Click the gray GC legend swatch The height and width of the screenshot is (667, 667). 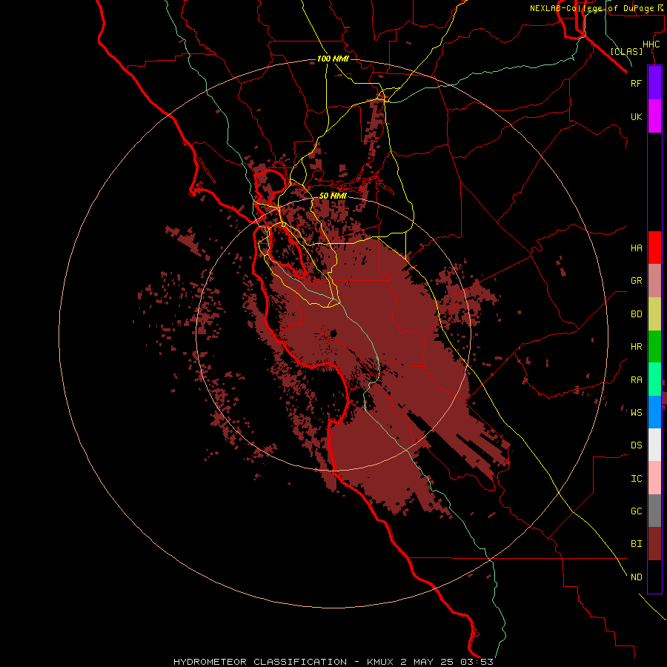(x=654, y=511)
